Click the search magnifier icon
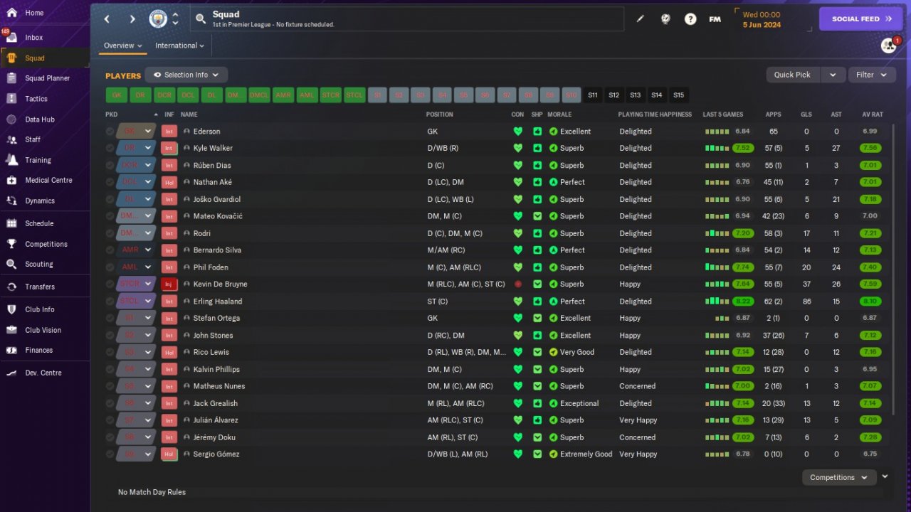 click(201, 19)
